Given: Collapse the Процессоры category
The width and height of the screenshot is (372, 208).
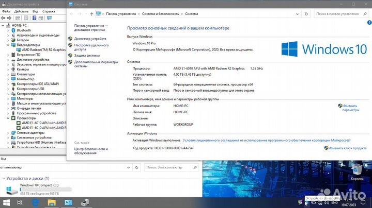Looking at the screenshot, I should click(x=8, y=118).
